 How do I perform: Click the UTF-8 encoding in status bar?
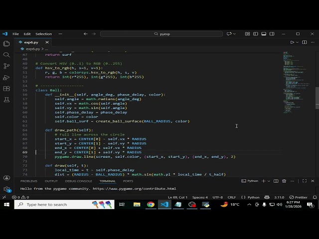tap(217, 197)
